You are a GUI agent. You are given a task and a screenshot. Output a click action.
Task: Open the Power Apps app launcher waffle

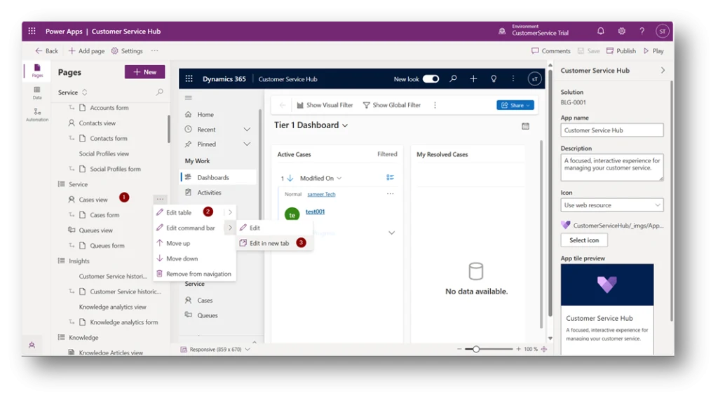tap(32, 31)
